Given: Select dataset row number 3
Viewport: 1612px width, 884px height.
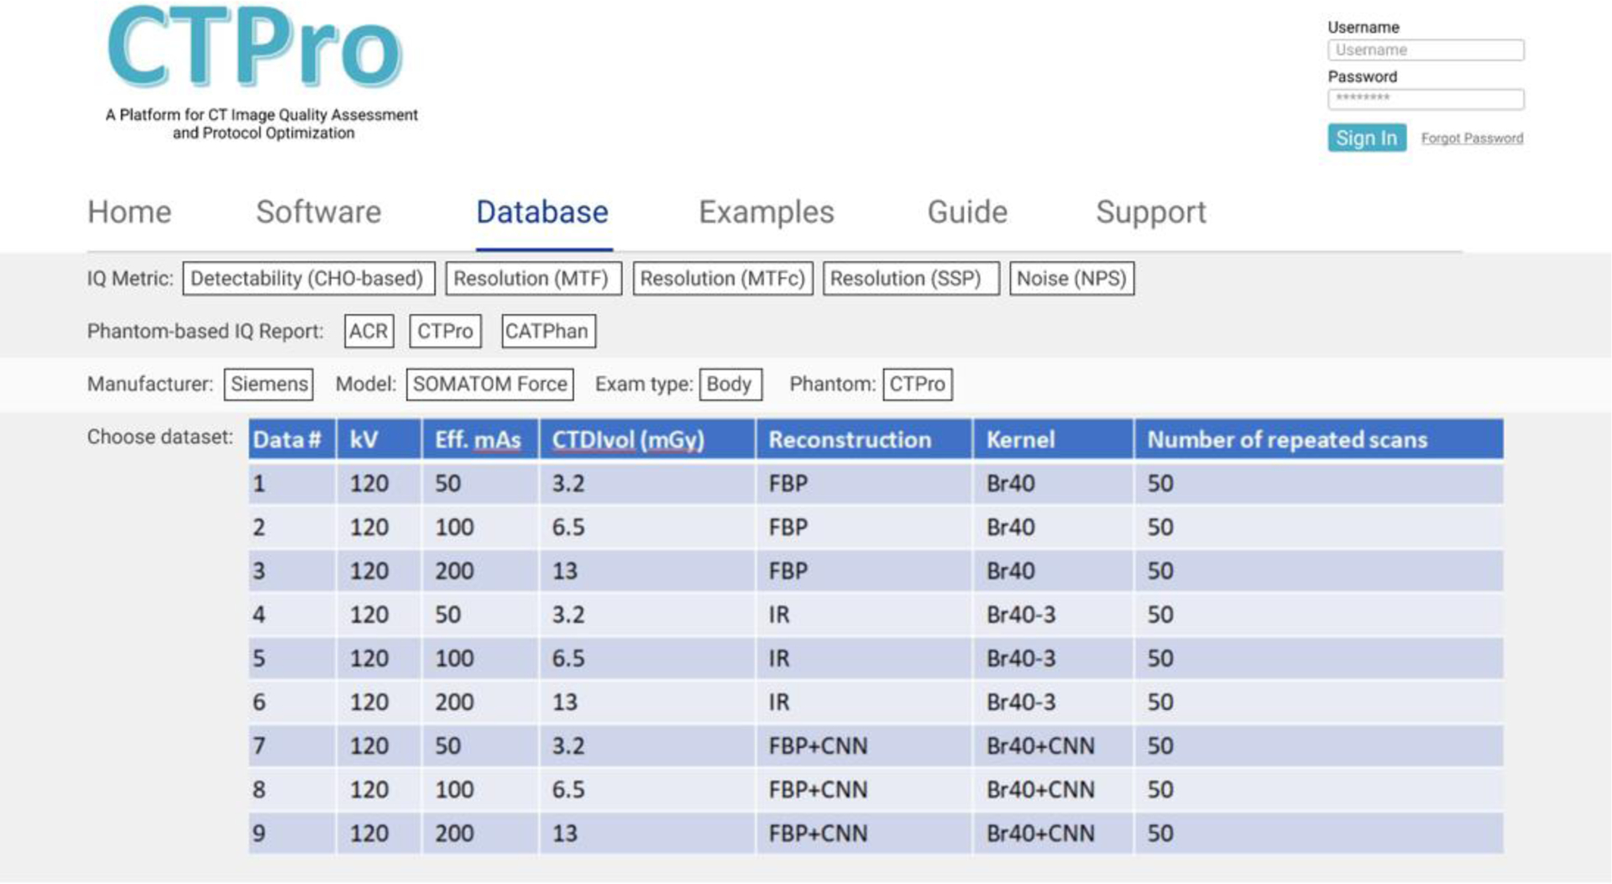Looking at the screenshot, I should tap(876, 571).
